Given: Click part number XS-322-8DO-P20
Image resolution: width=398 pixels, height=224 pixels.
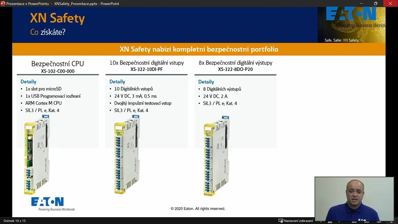Looking at the screenshot, I should click(x=235, y=69).
